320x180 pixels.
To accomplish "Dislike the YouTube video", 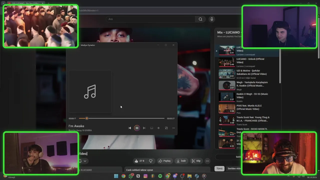I will pyautogui.click(x=151, y=161).
